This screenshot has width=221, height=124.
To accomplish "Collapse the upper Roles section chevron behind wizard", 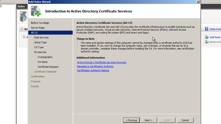I will click(x=22, y=29).
